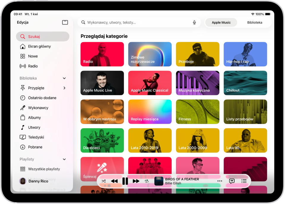
Task: Open the Hip-hop i rap tile
Action: coord(245,54)
